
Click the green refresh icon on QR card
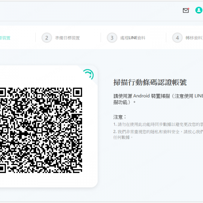pos(88,75)
